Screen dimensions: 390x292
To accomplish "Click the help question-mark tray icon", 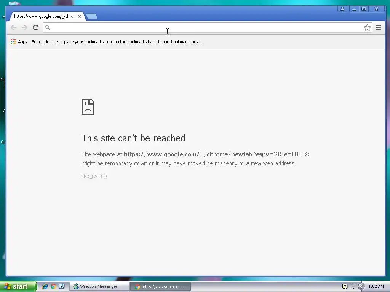I will (x=345, y=286).
